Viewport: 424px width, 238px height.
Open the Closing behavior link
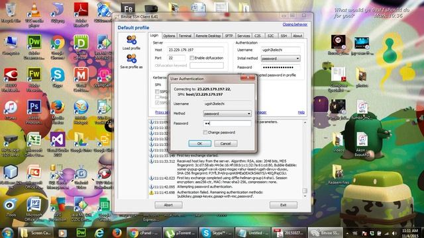(x=295, y=24)
